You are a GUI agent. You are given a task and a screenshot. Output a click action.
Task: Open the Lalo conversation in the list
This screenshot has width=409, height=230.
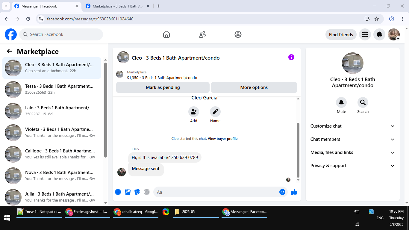click(x=51, y=111)
